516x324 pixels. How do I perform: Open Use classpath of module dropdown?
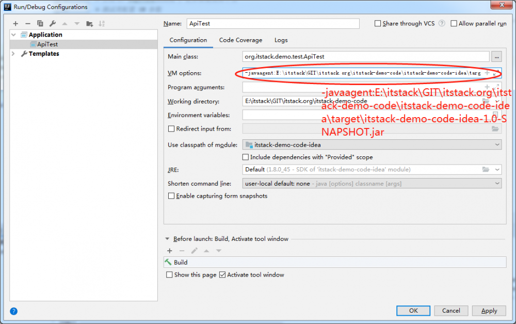[x=372, y=145]
